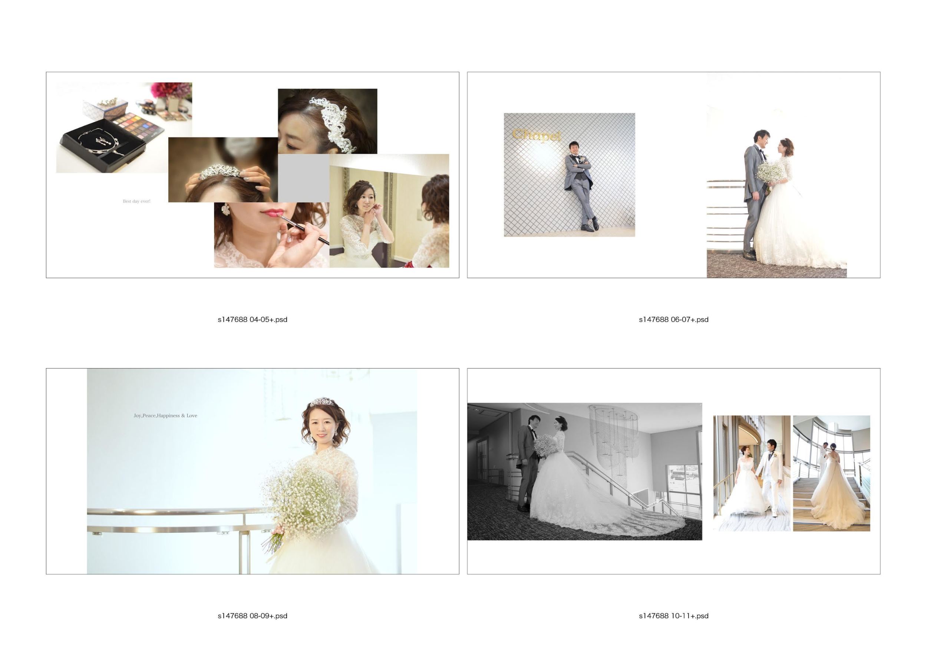This screenshot has width=927, height=655.
Task: Select the 's147688 08-09+.psd' file label
Action: tap(253, 616)
